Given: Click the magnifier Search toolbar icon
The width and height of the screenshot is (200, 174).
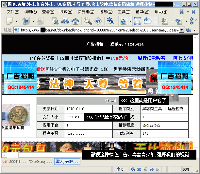Looking at the screenshot, I should pos(88,21).
